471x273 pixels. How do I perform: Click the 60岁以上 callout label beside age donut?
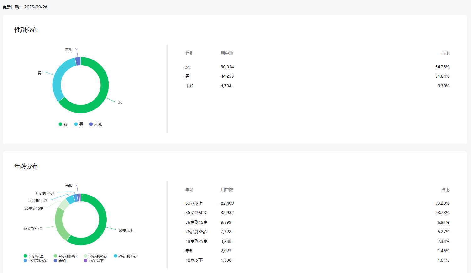click(126, 230)
